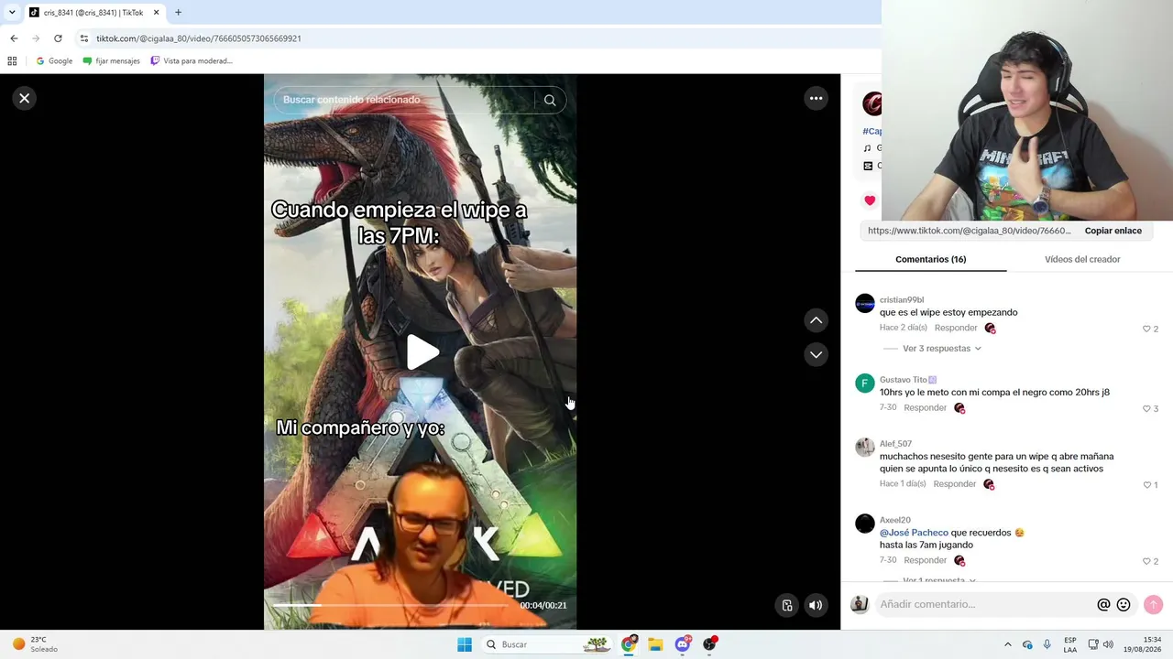Go to the next video
Image resolution: width=1173 pixels, height=659 pixels.
(816, 354)
